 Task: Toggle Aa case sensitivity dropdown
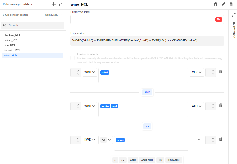click(105, 140)
